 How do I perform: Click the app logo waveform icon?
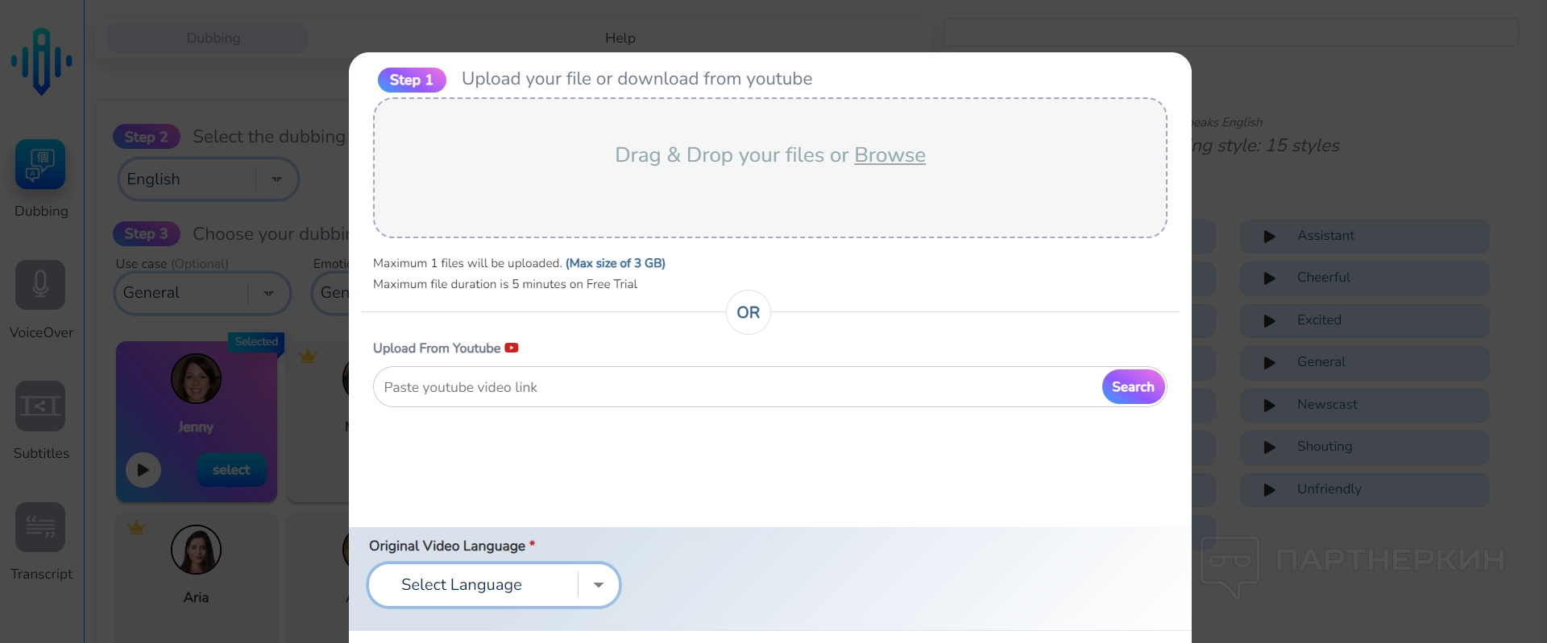pyautogui.click(x=41, y=61)
